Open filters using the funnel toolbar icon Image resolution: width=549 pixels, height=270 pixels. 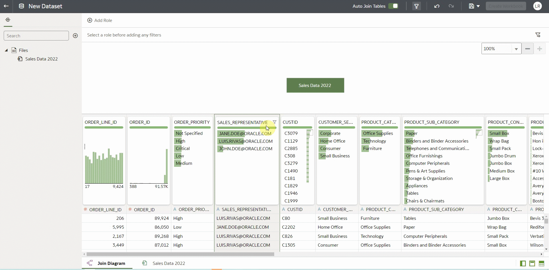(x=417, y=6)
